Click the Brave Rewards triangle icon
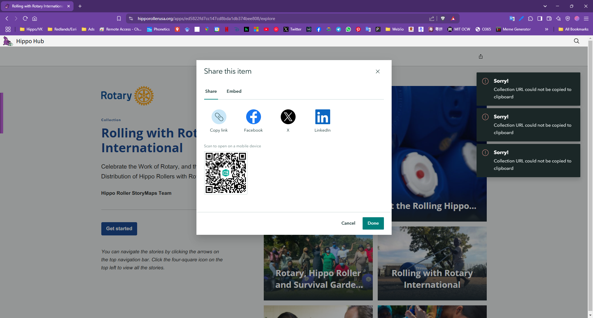The width and height of the screenshot is (593, 318). coord(453,18)
